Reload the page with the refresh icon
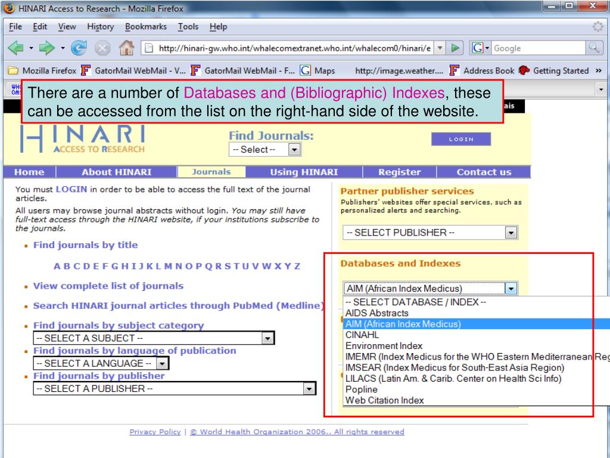The image size is (610, 458). tap(79, 48)
